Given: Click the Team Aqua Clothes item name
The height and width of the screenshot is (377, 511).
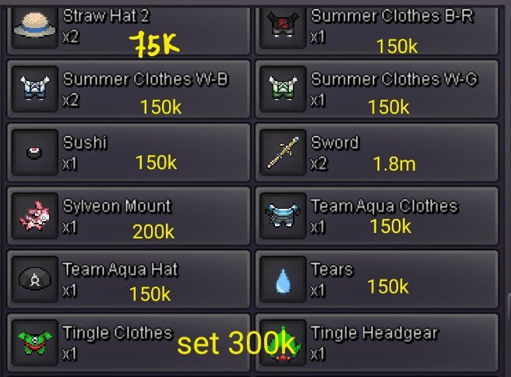Looking at the screenshot, I should point(385,206).
